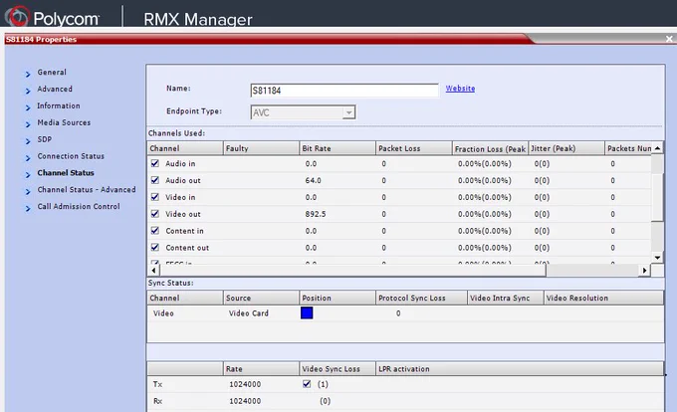Toggle the Audio in channel checkbox
The height and width of the screenshot is (412, 677).
tap(155, 163)
